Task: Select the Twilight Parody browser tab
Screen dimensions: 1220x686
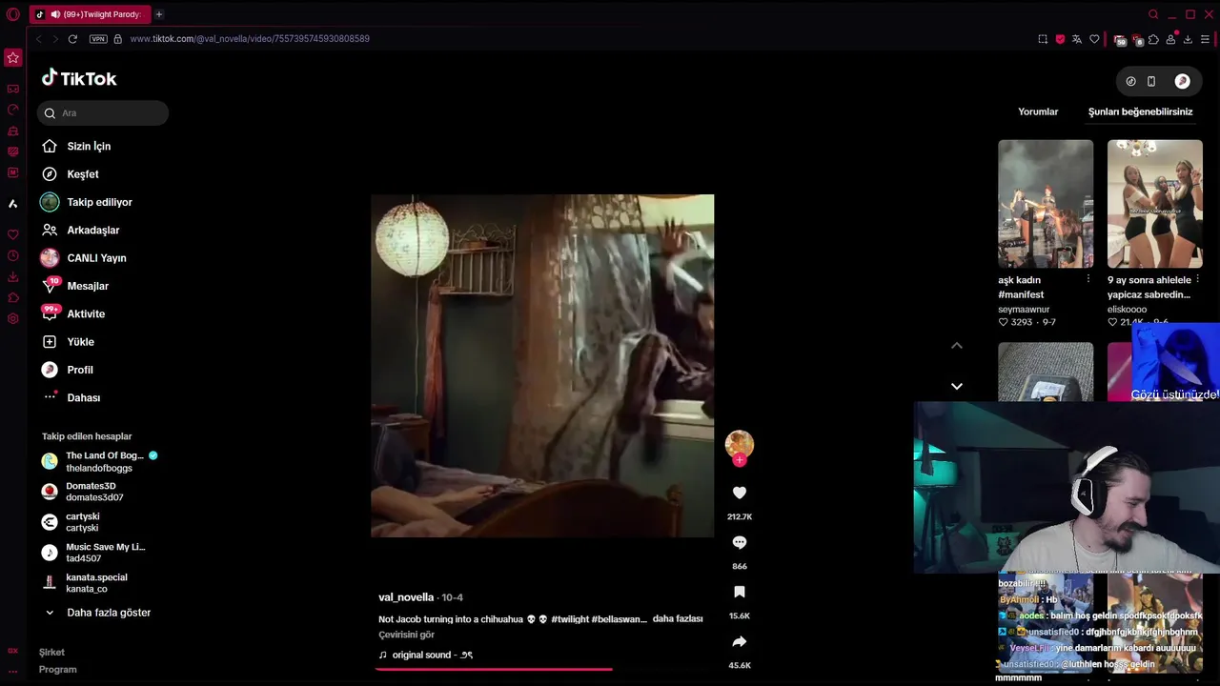Action: point(90,14)
